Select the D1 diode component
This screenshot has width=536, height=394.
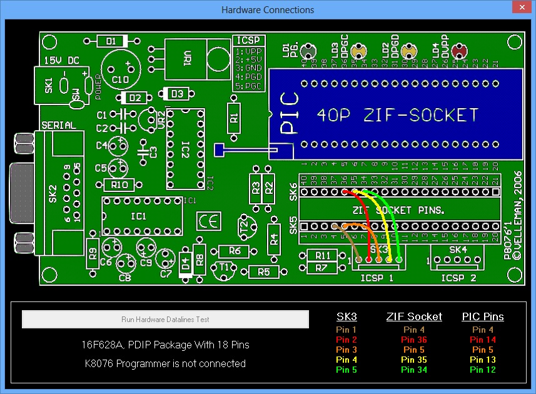[112, 41]
